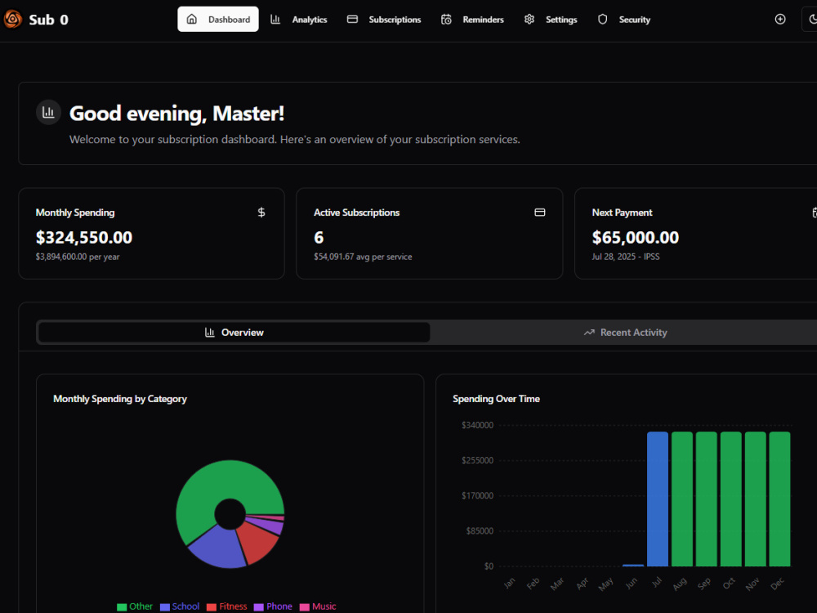The image size is (817, 613).
Task: Click the Music legend label
Action: 324,606
